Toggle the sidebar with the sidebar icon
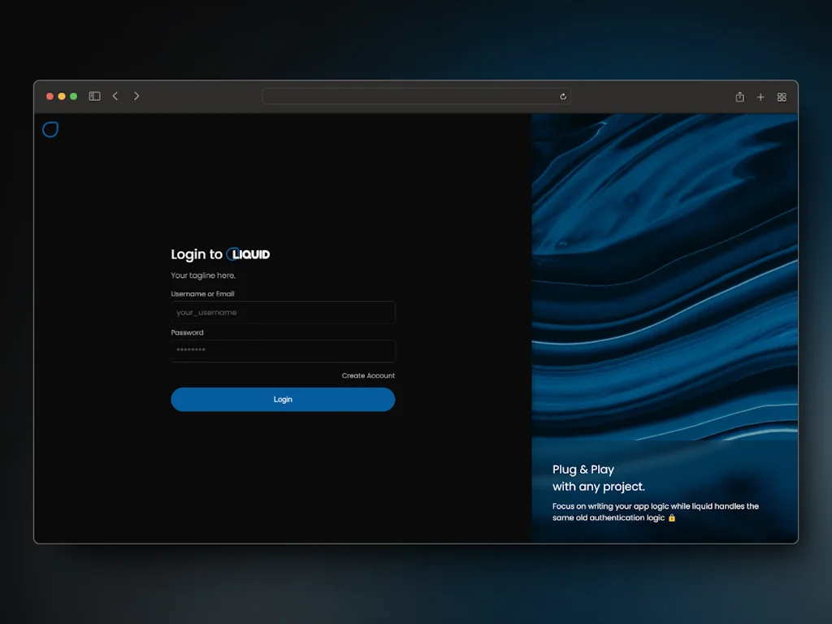Screen dimensions: 832x624 94,95
